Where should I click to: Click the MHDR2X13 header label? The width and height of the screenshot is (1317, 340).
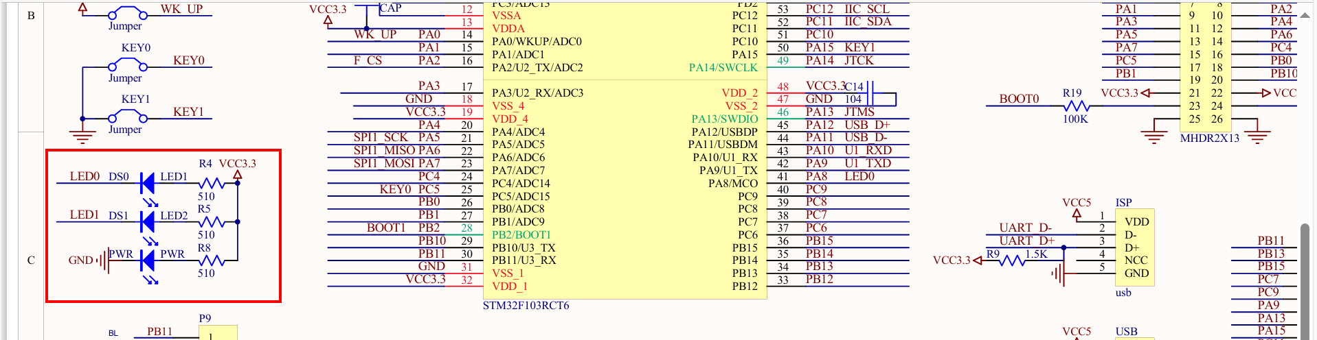1210,138
